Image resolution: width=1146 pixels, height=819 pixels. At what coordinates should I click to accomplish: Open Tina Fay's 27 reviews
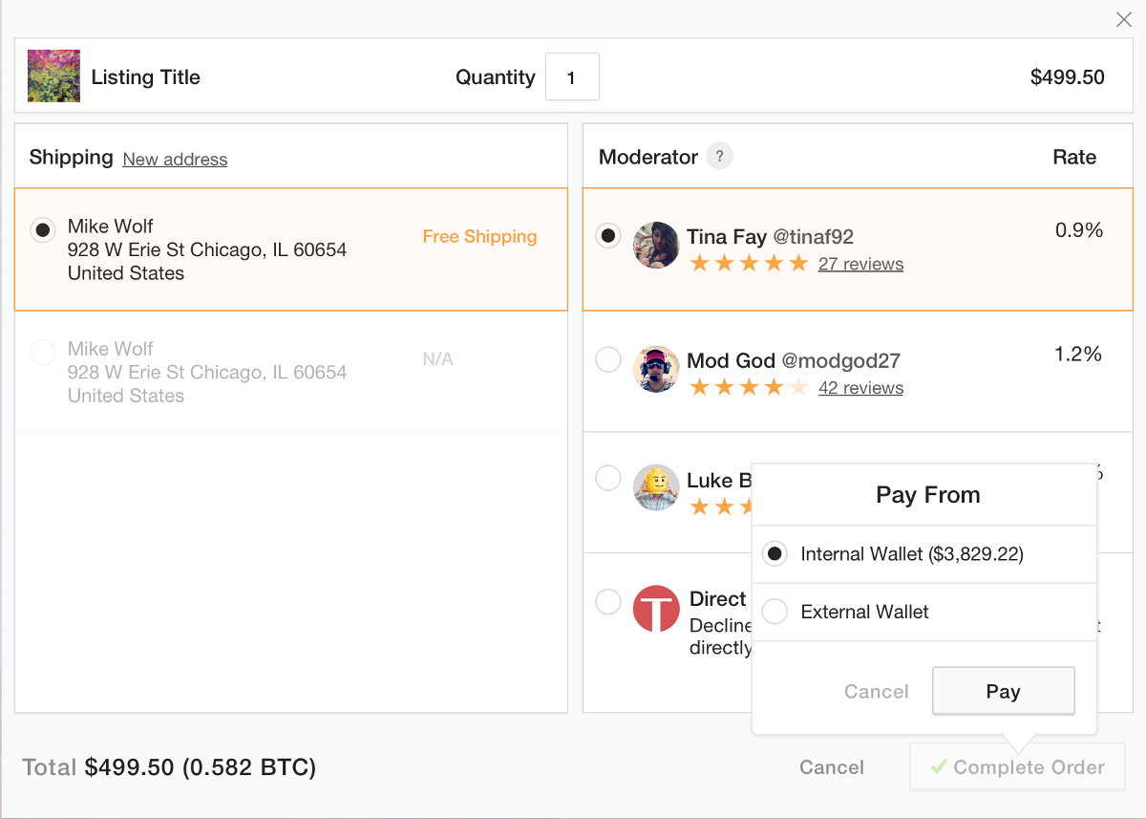click(860, 265)
